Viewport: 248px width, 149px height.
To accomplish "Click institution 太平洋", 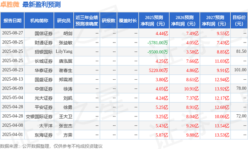I will (46, 126).
